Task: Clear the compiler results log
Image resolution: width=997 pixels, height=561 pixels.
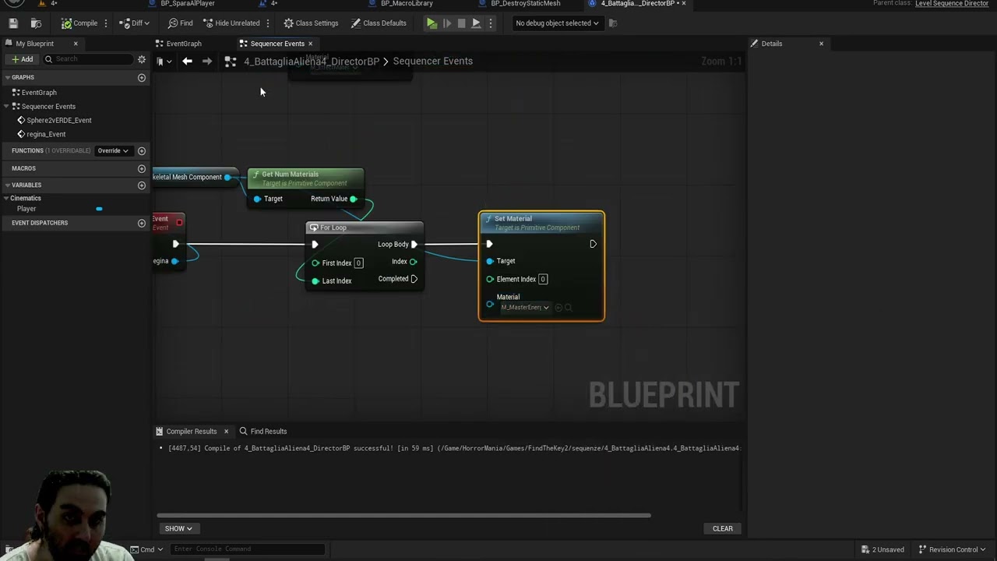Action: [723, 529]
